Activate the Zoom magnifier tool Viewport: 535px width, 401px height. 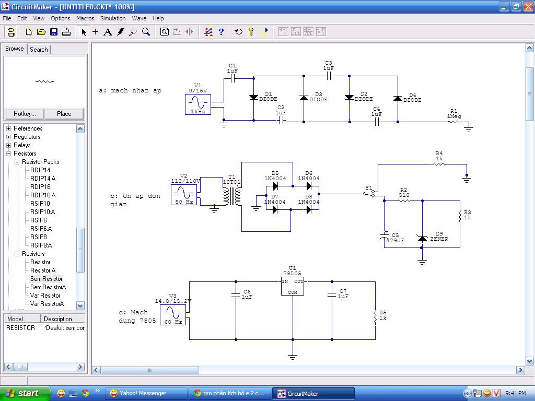point(146,32)
